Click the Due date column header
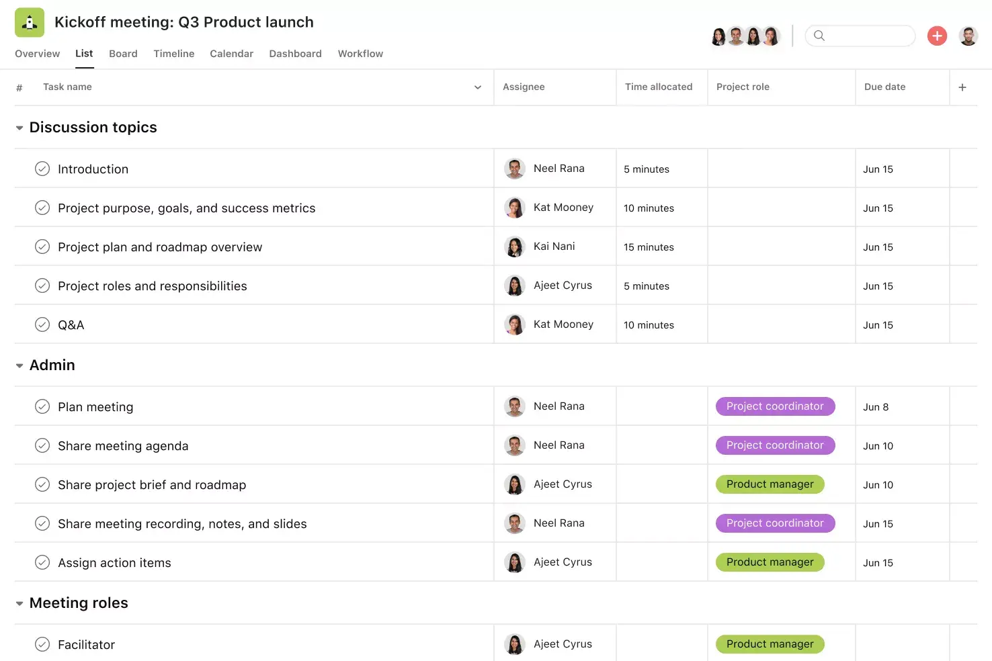Screen dimensions: 992x661 click(x=884, y=87)
